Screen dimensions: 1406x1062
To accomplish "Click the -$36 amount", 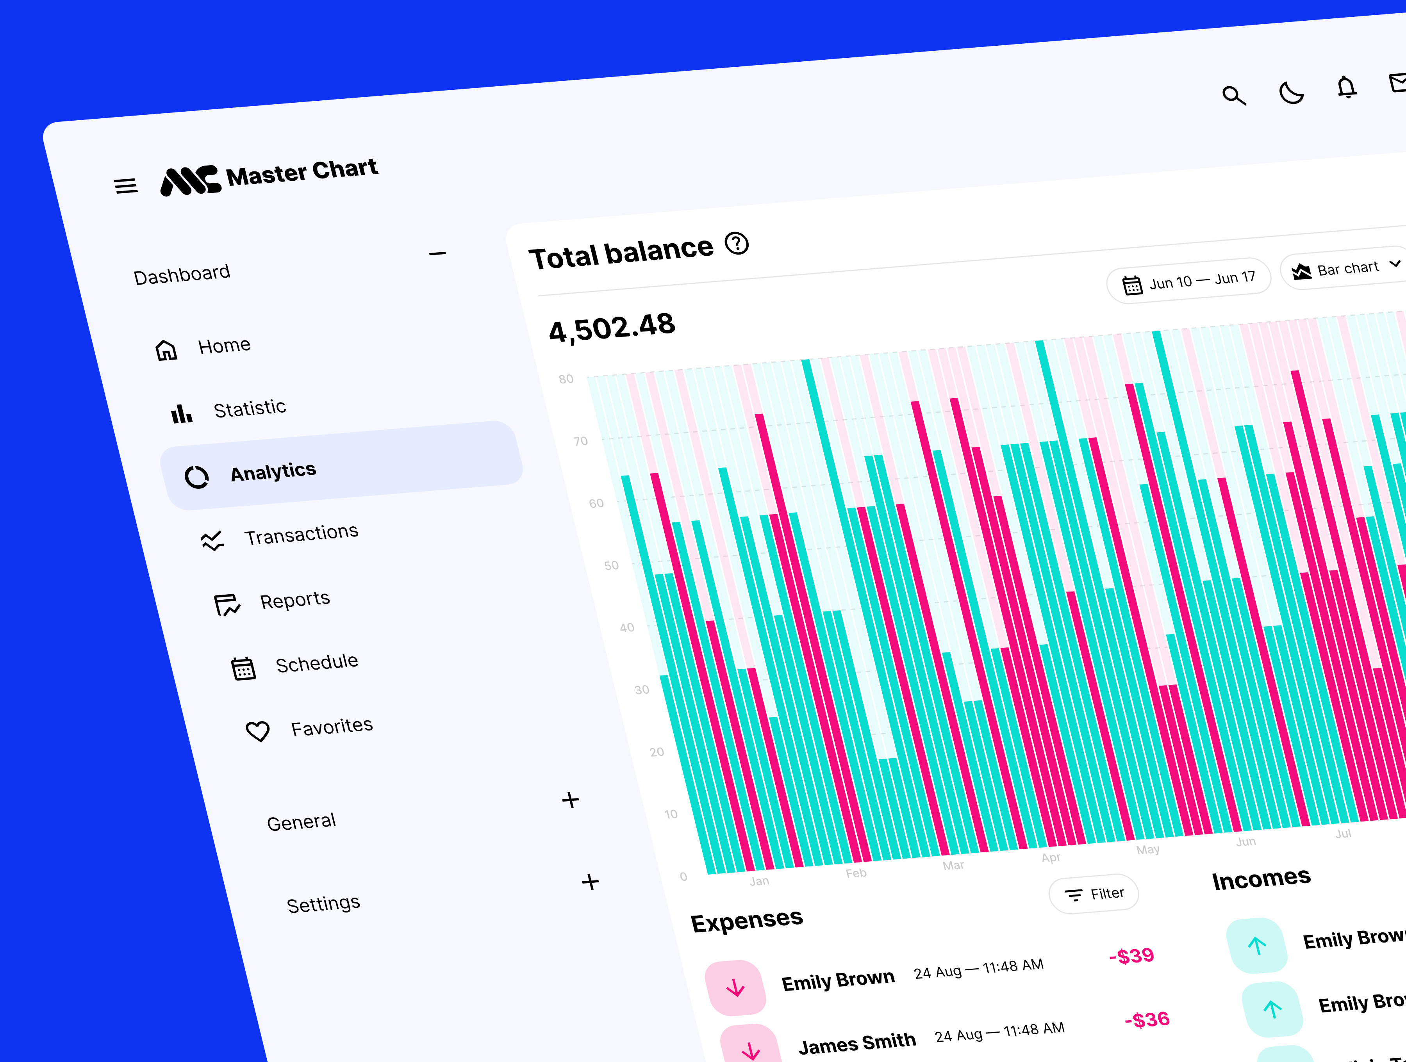I will coord(1147,1019).
